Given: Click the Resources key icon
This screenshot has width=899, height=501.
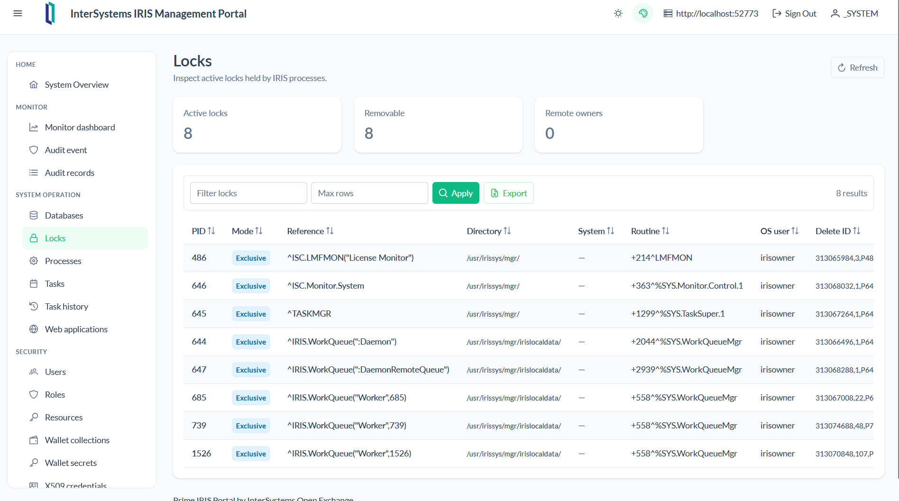Looking at the screenshot, I should tap(34, 417).
